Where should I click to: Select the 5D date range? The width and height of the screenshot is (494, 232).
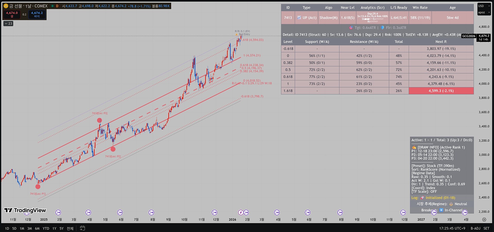tap(14, 228)
